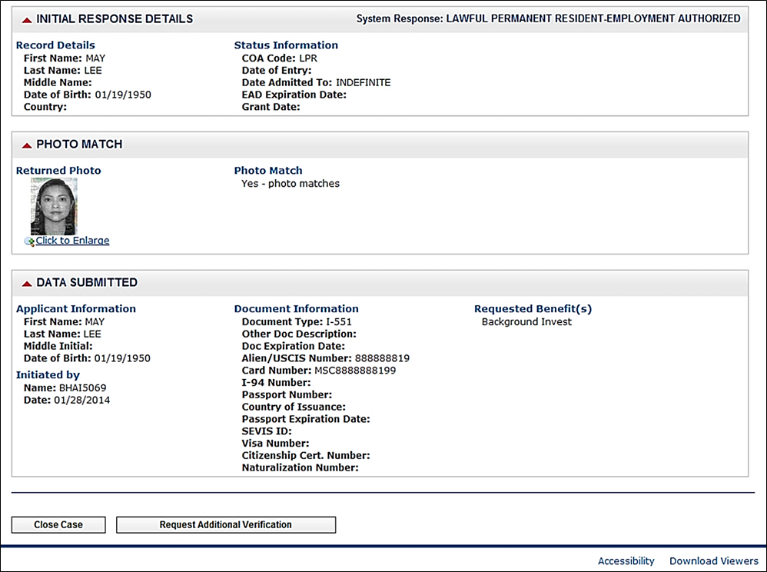Viewport: 767px width, 572px height.
Task: Click the Naturalization Number label
Action: (x=300, y=467)
